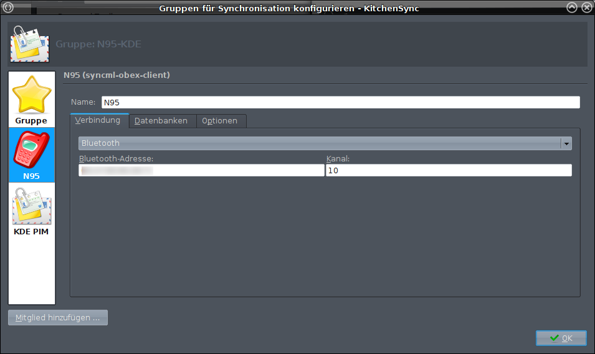This screenshot has width=595, height=354.
Task: Open the Optionen tab
Action: [x=219, y=121]
